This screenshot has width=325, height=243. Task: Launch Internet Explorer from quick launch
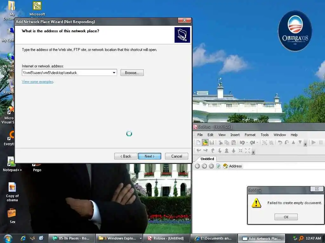[23, 238]
